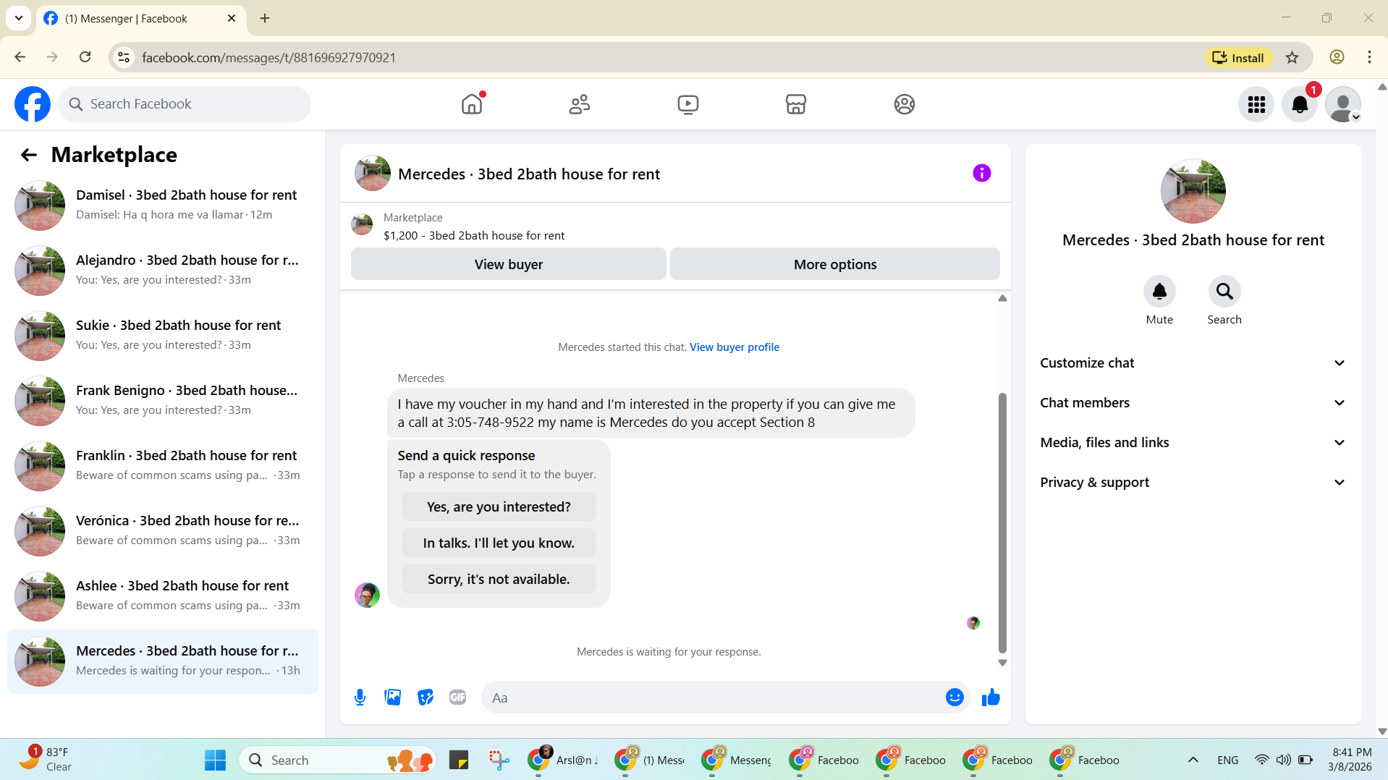The width and height of the screenshot is (1388, 780).
Task: Click the listing thumbnail in chat header
Action: coord(373,174)
